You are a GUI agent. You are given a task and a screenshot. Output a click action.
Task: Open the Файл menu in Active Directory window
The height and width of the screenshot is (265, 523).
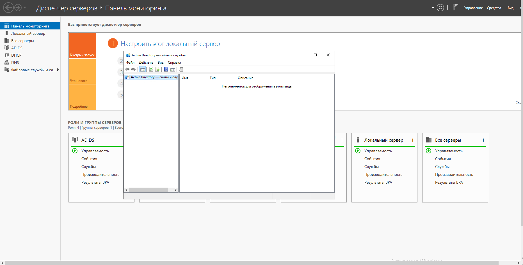click(130, 63)
